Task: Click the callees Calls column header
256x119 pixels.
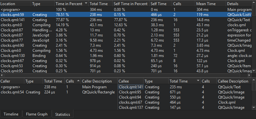Action: (x=208, y=81)
